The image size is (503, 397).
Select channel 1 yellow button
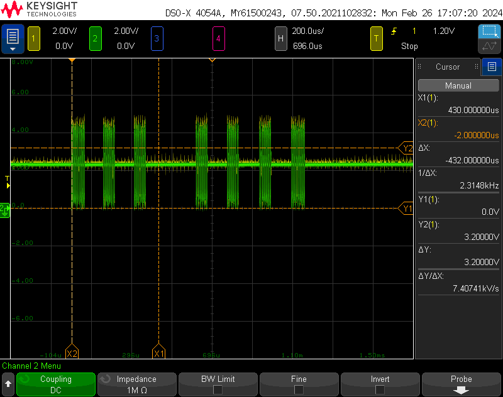tap(34, 39)
